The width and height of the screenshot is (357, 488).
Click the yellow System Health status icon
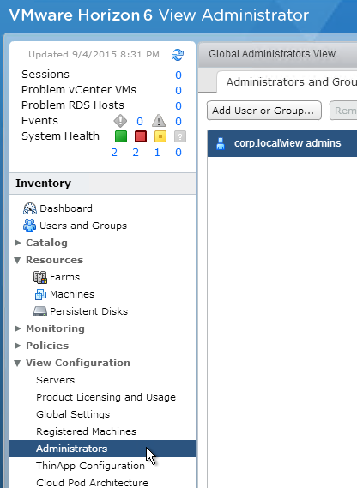[x=160, y=136]
